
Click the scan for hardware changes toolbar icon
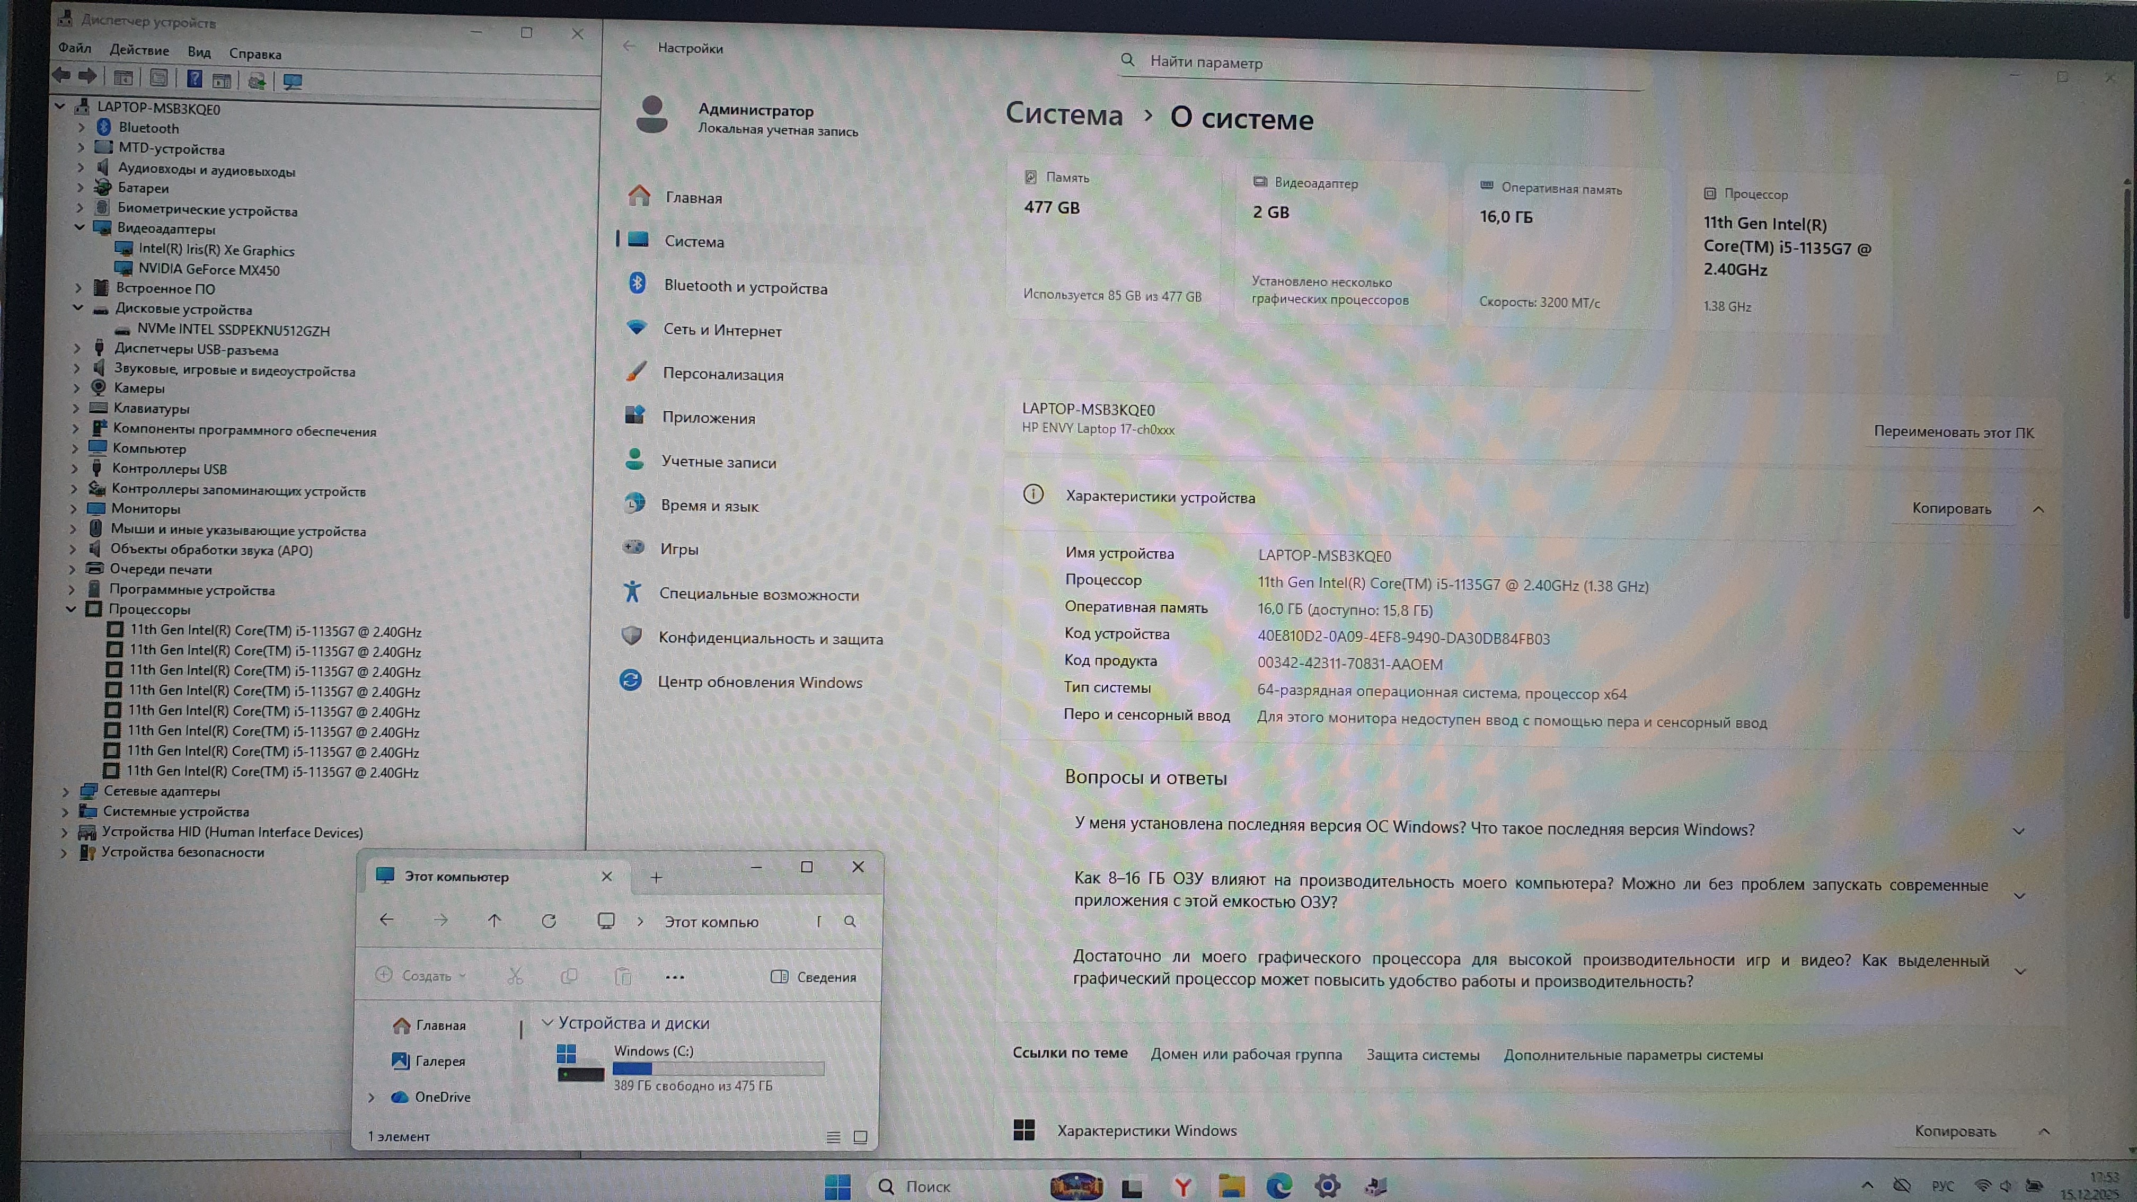tap(292, 81)
